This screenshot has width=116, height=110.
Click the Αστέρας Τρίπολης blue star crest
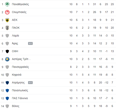coord(7,59)
